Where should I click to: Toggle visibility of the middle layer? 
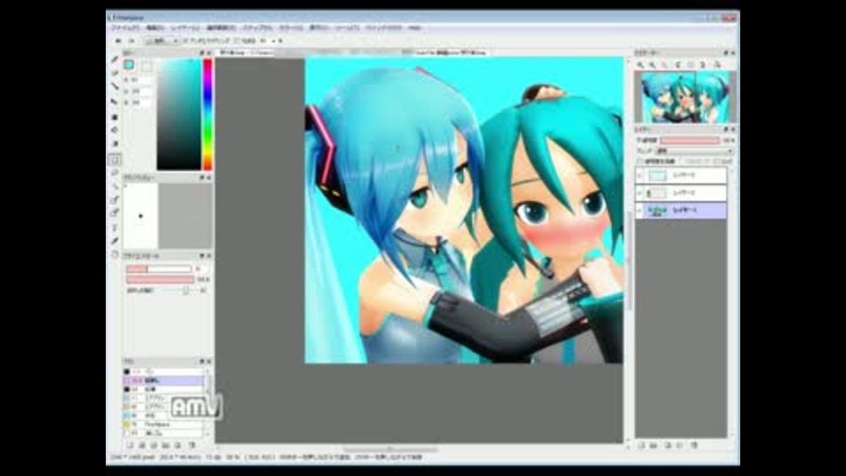(640, 193)
